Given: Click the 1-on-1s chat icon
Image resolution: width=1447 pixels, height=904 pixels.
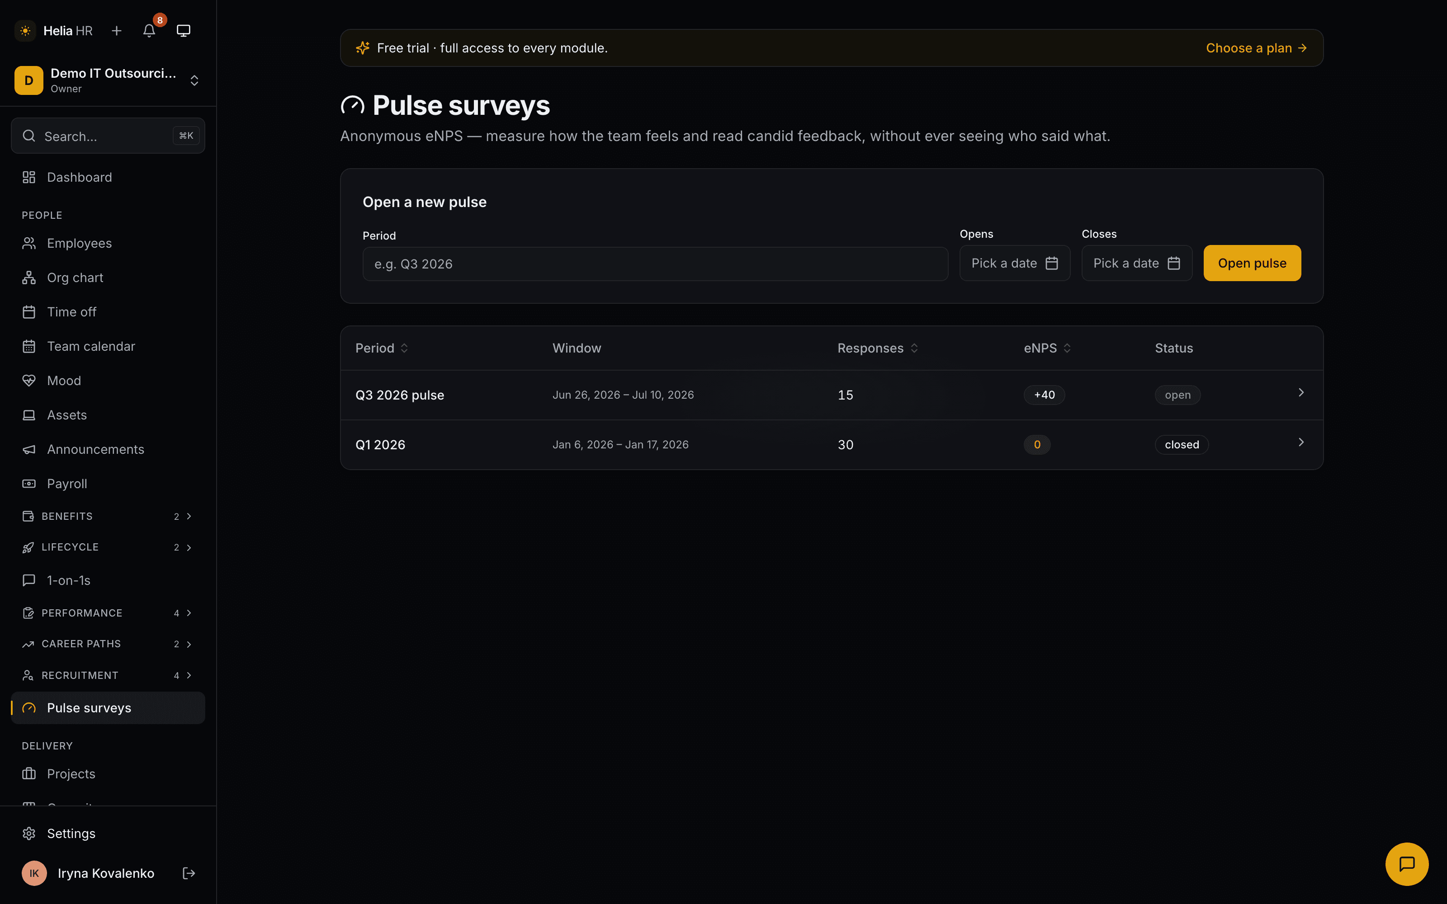Looking at the screenshot, I should point(28,580).
